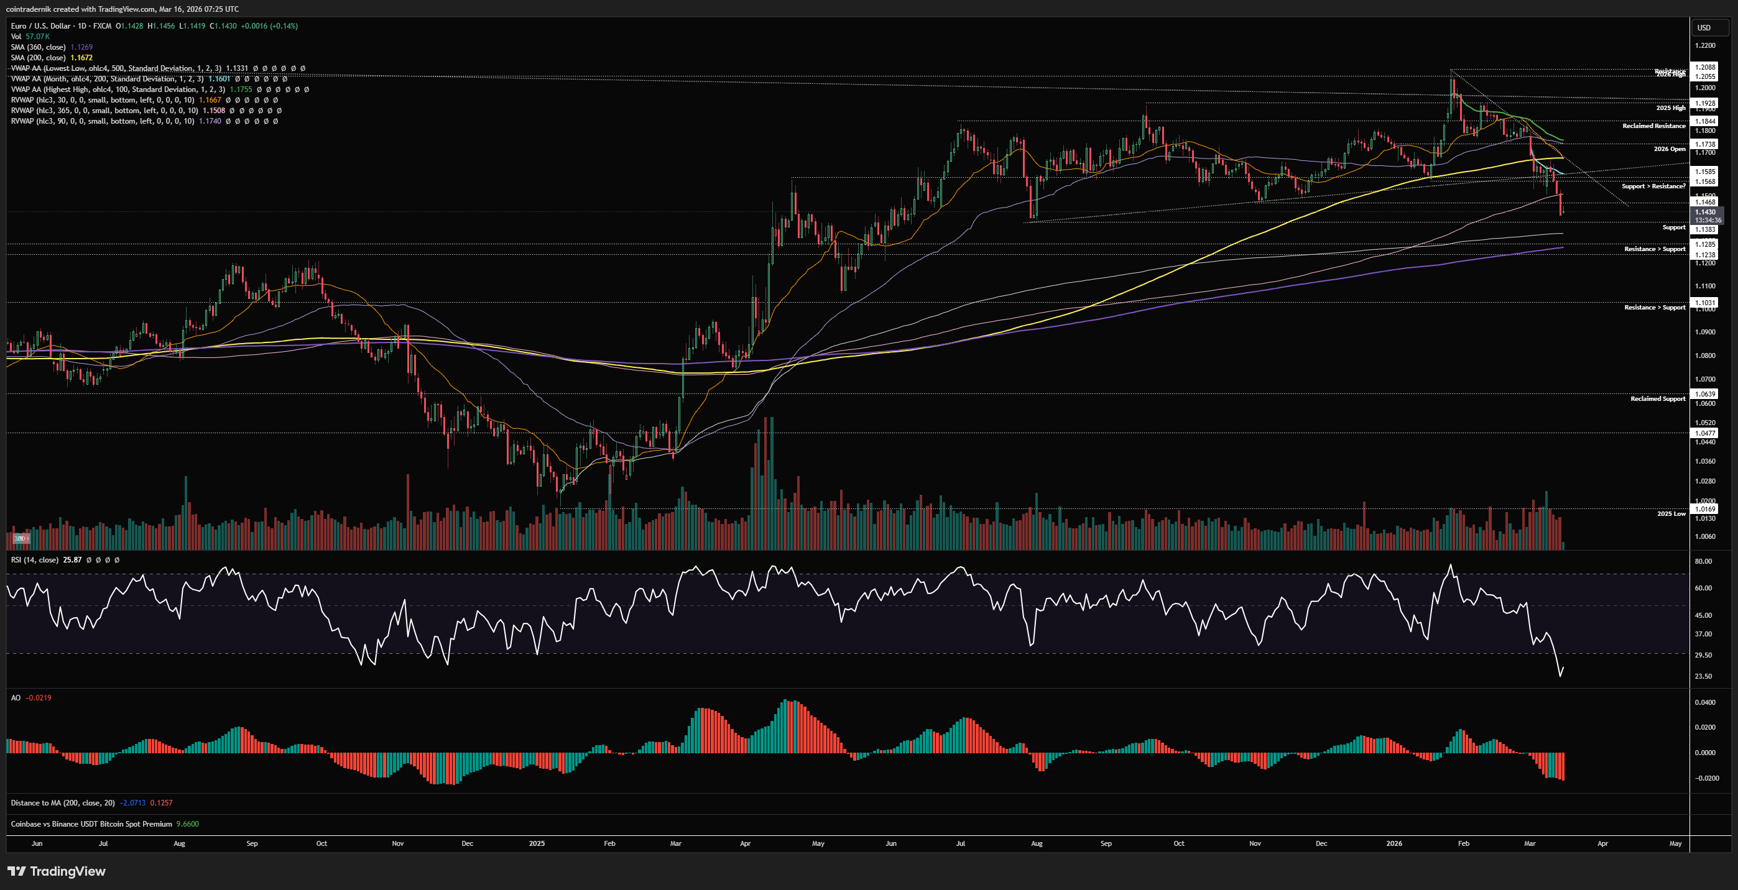The image size is (1738, 890).
Task: Click the 2026 Open level label
Action: [x=1669, y=149]
